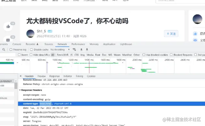The height and width of the screenshot is (126, 205).
Task: Check the Hide data URLs checkbox
Action: (31, 55)
